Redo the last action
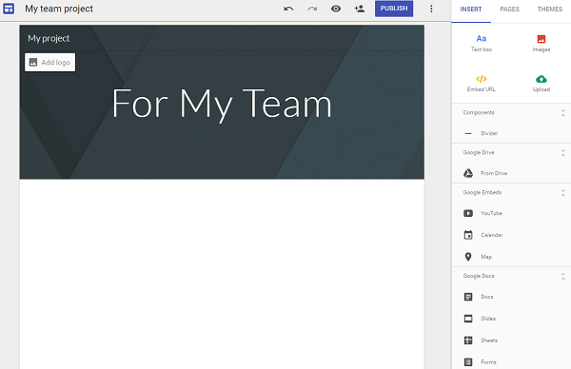 click(x=312, y=9)
